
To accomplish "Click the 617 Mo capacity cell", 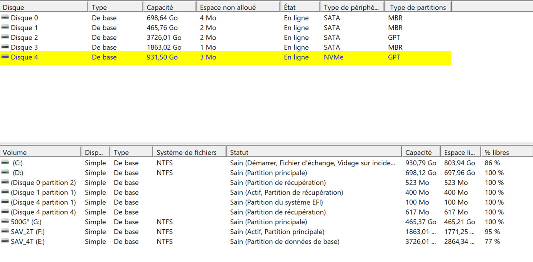I will (417, 212).
